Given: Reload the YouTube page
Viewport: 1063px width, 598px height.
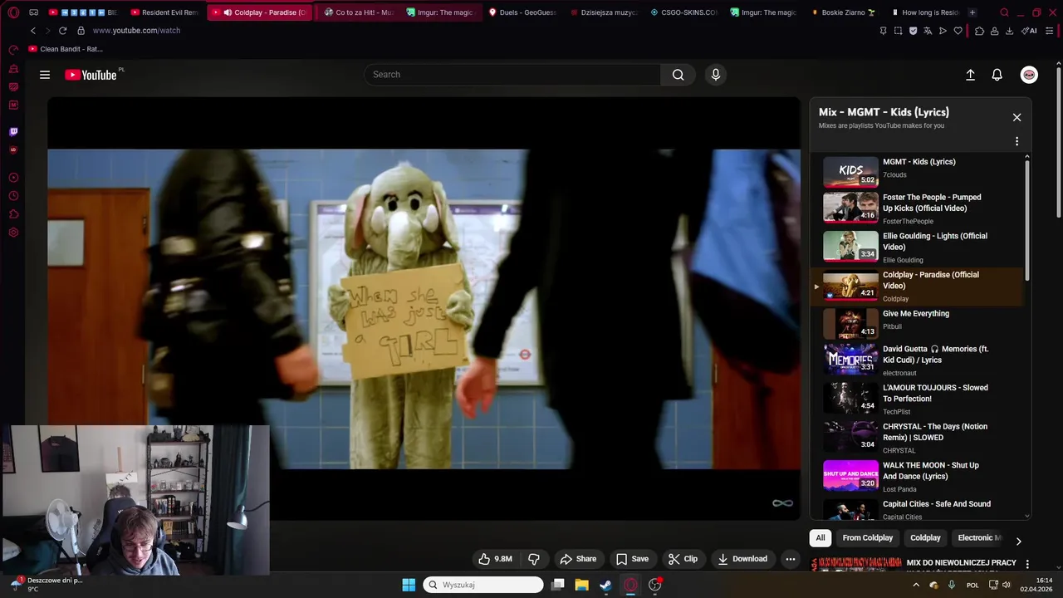Looking at the screenshot, I should click(x=64, y=31).
